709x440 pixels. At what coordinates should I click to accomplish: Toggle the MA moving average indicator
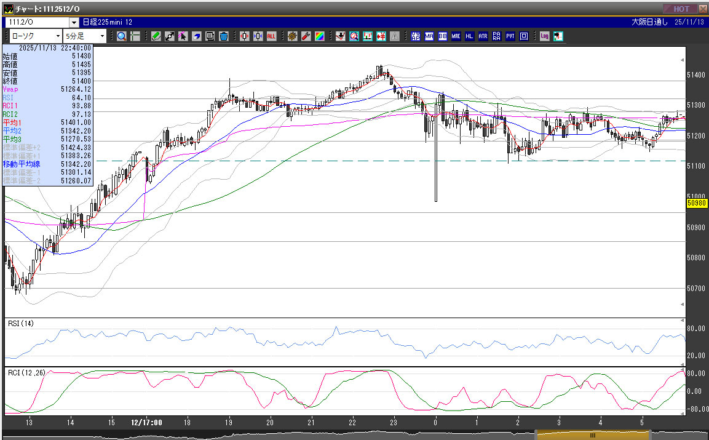pyautogui.click(x=429, y=36)
